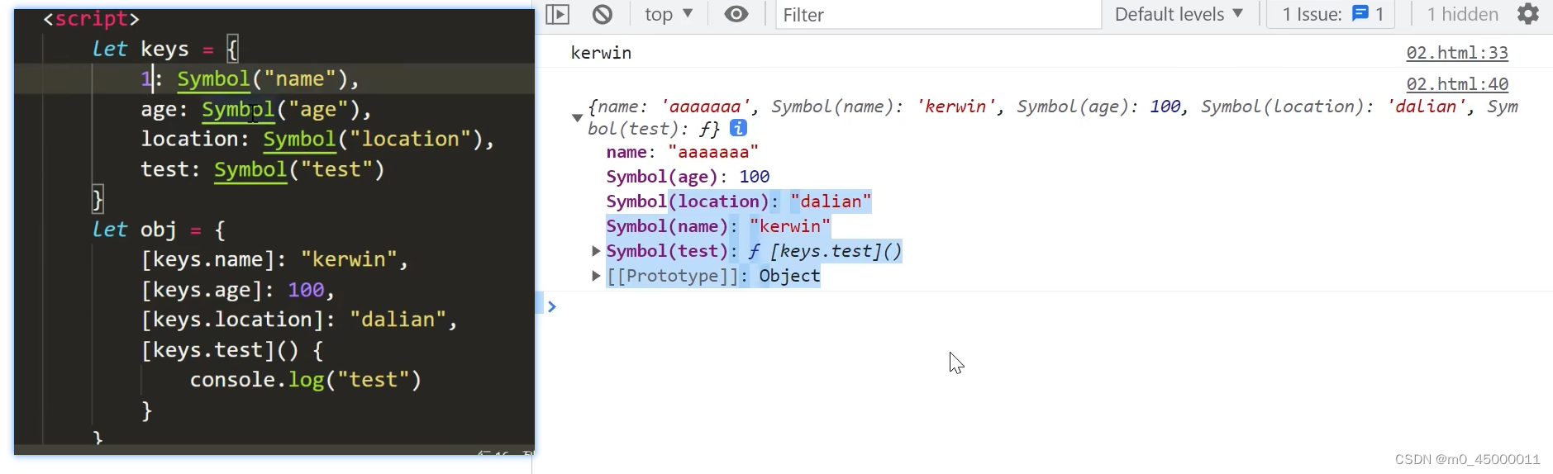Image resolution: width=1553 pixels, height=474 pixels.
Task: Expand the [[Prototype]] Object entry
Action: point(596,275)
